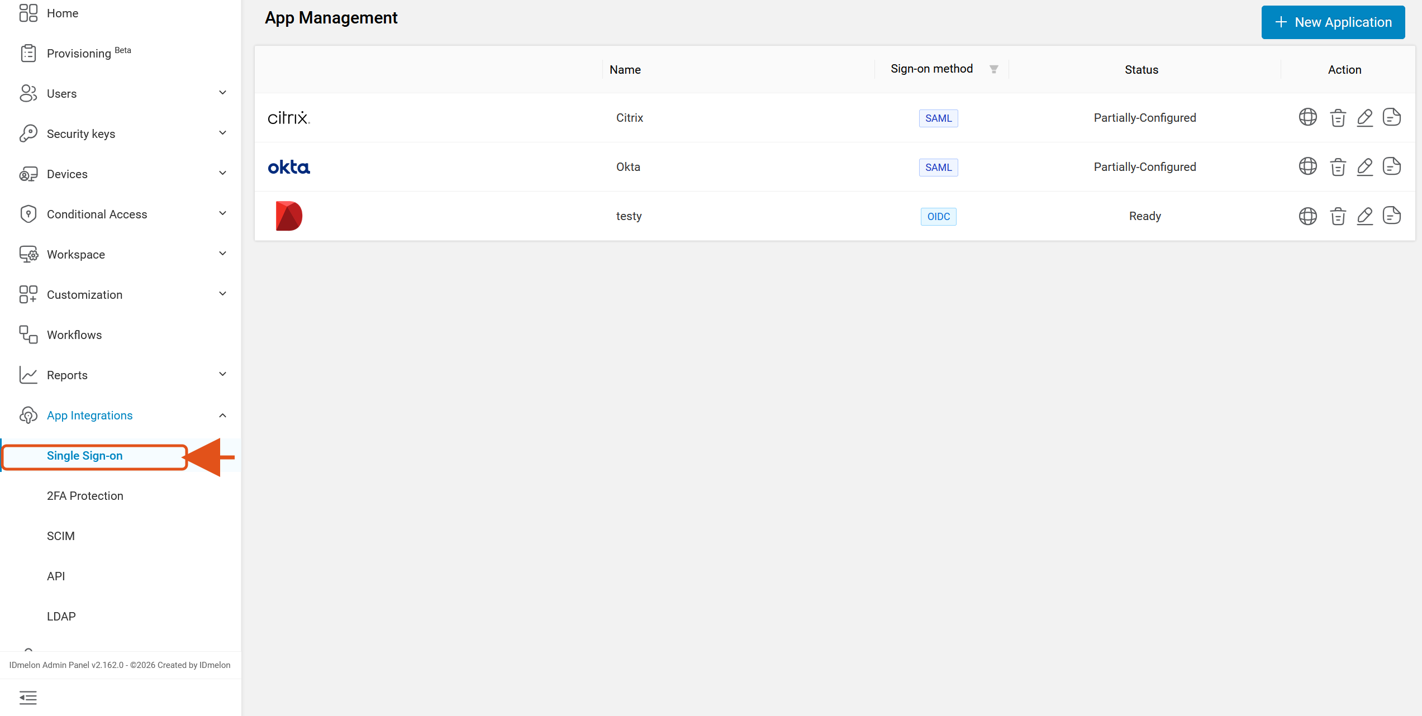Viewport: 1422px width, 716px height.
Task: Open the testy document note icon
Action: pyautogui.click(x=1391, y=216)
